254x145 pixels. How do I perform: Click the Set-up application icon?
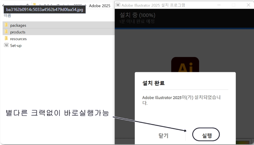pos(6,45)
